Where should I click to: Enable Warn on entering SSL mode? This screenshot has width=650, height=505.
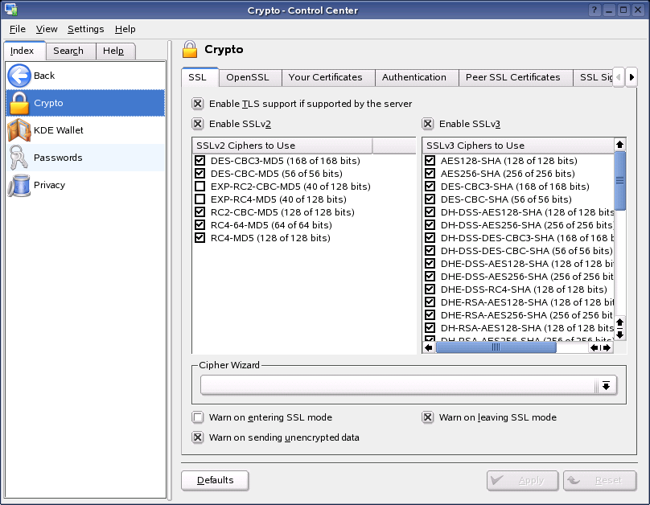pyautogui.click(x=198, y=417)
